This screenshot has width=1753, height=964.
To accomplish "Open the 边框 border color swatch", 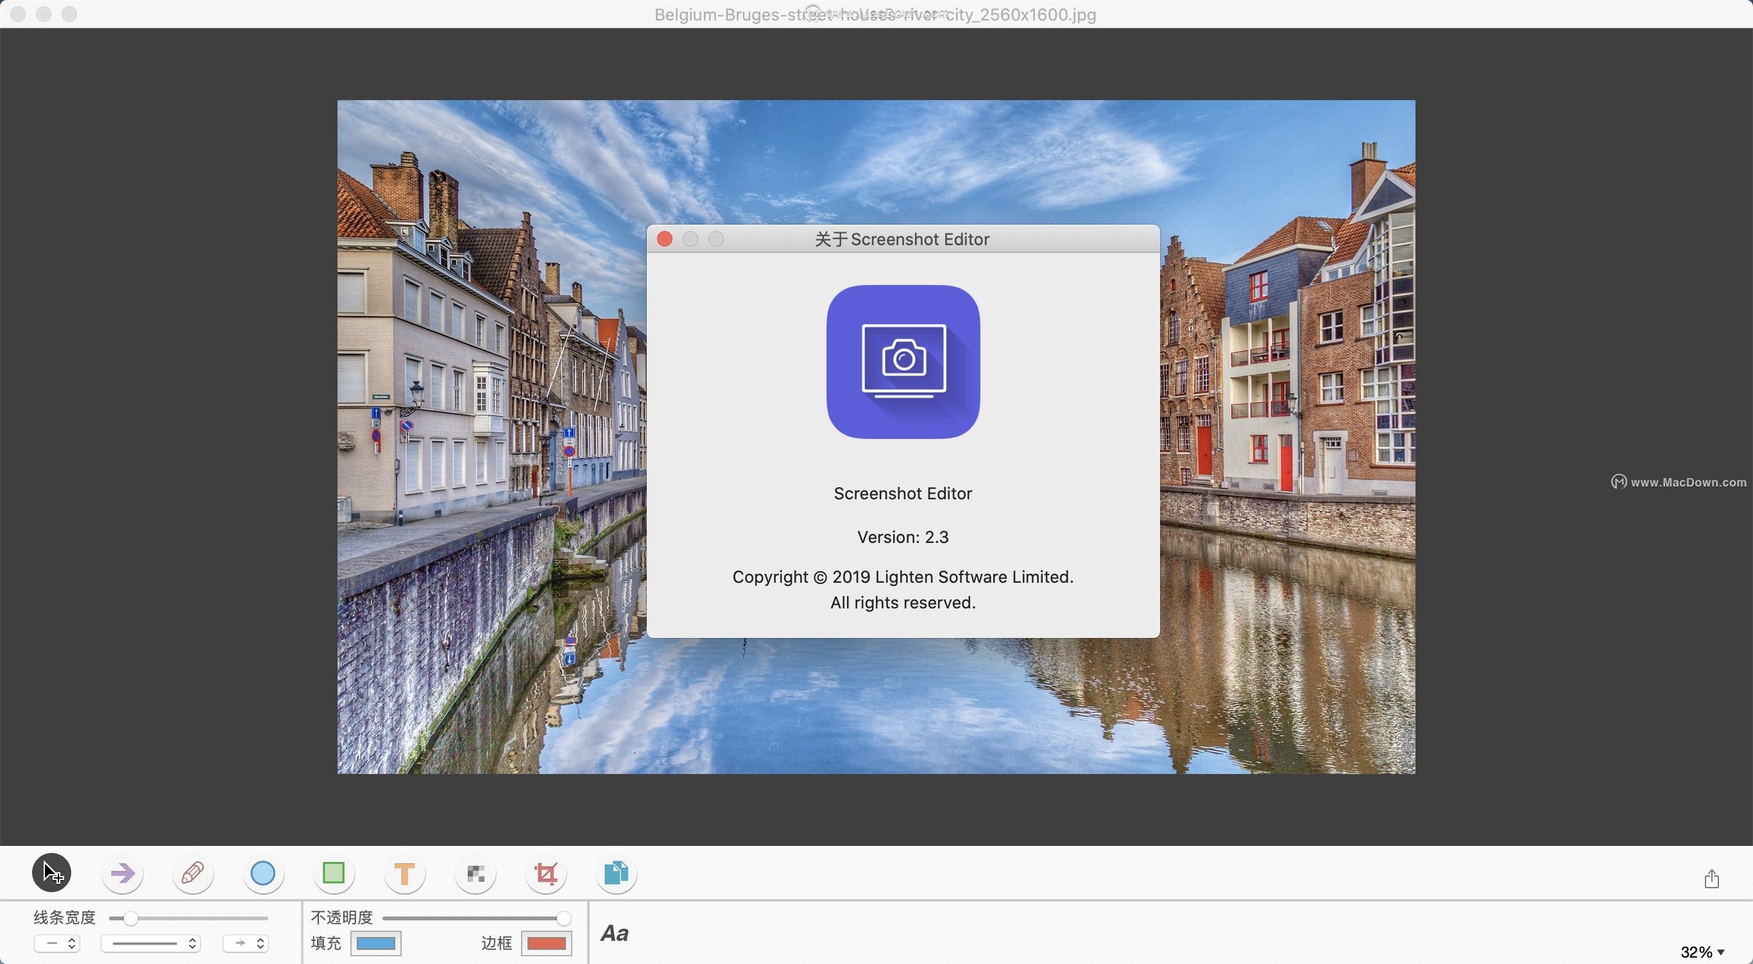I will [x=547, y=943].
